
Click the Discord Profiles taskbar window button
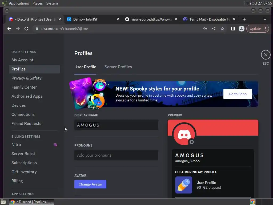tap(31, 202)
